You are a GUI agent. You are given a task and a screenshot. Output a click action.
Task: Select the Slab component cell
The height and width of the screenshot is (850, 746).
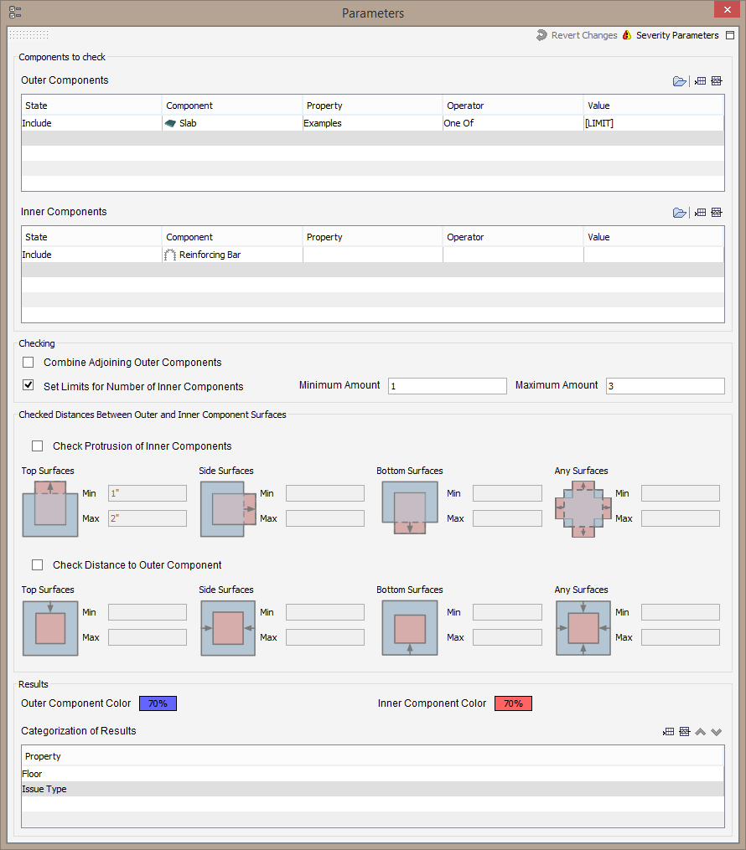(232, 123)
